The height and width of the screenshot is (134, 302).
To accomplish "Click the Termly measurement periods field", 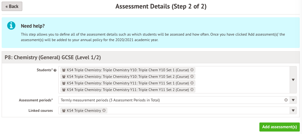I will [x=165, y=100].
